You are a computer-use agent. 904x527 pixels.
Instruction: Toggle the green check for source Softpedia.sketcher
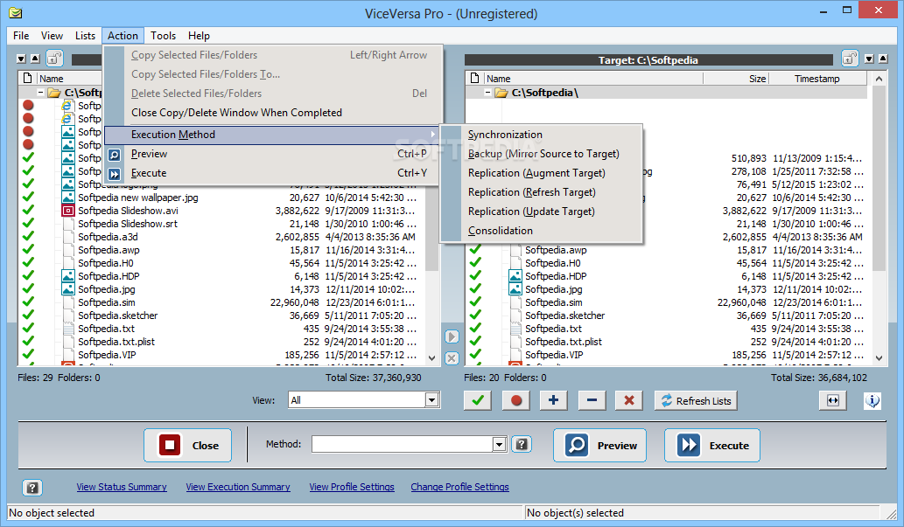pos(28,316)
